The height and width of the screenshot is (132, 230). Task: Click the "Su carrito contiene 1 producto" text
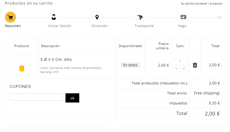point(202,4)
